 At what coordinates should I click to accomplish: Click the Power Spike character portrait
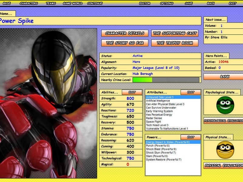[48, 103]
